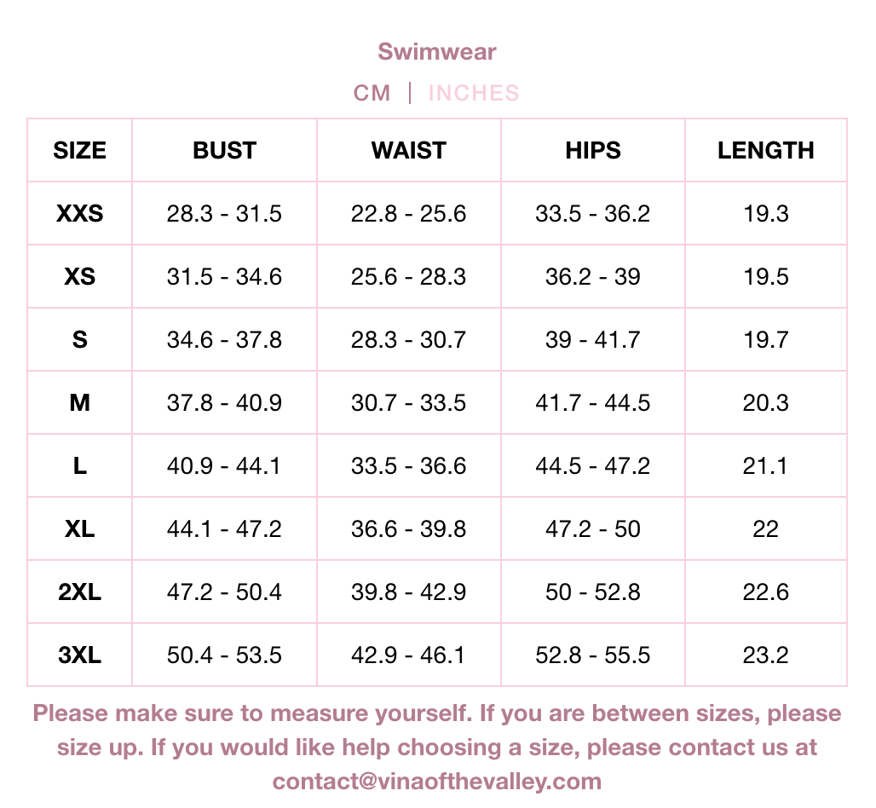Select the 3XL size row label
876x808 pixels.
80,655
